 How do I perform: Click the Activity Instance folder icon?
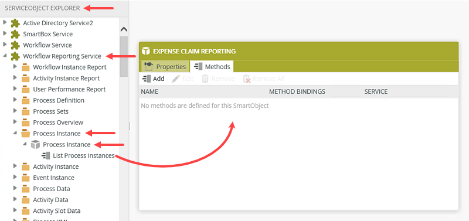26,167
